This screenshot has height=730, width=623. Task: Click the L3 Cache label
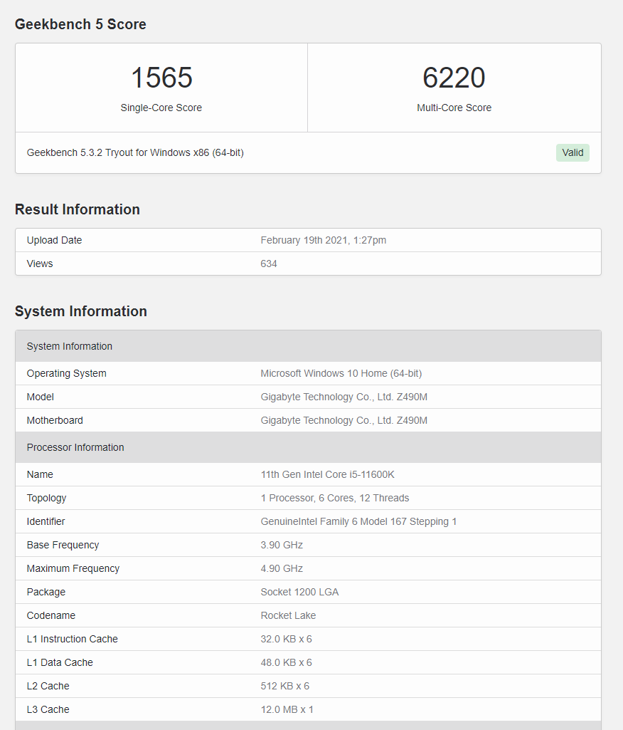[x=48, y=709]
